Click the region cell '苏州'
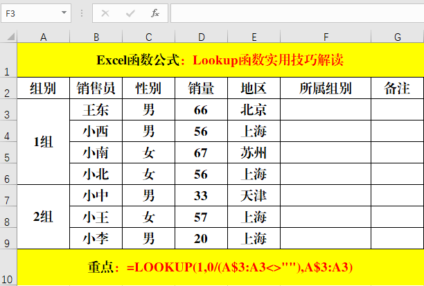The height and width of the screenshot is (286, 424). coord(254,152)
